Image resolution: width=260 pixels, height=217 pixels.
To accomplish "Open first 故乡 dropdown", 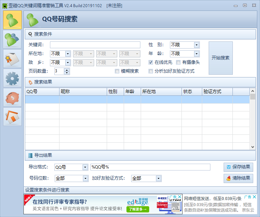I will coord(68,62).
